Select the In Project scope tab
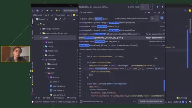This screenshot has width=192, height=108. [83, 19]
